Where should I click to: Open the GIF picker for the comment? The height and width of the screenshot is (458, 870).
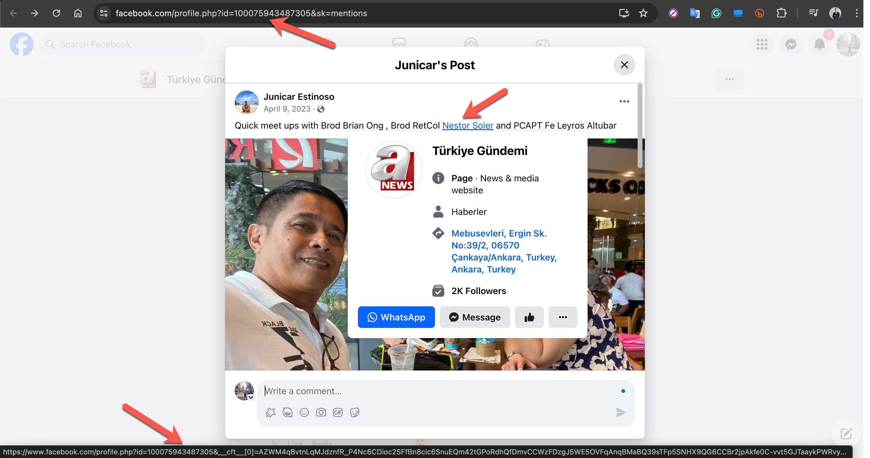pos(338,412)
